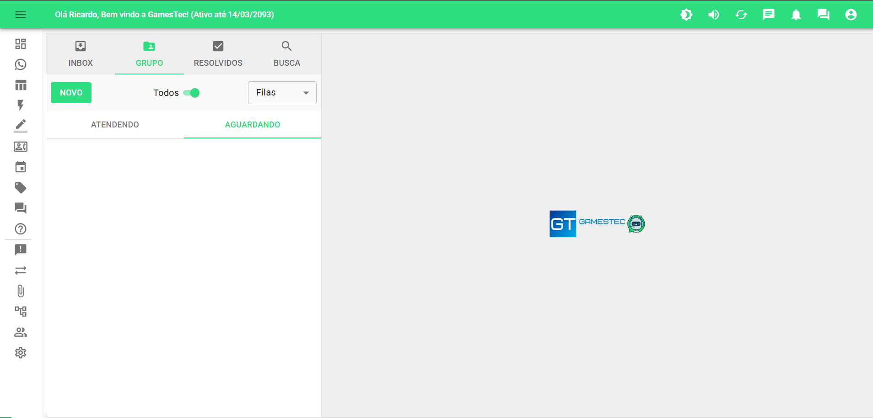Open the WhatsApp icon in sidebar

pos(21,64)
